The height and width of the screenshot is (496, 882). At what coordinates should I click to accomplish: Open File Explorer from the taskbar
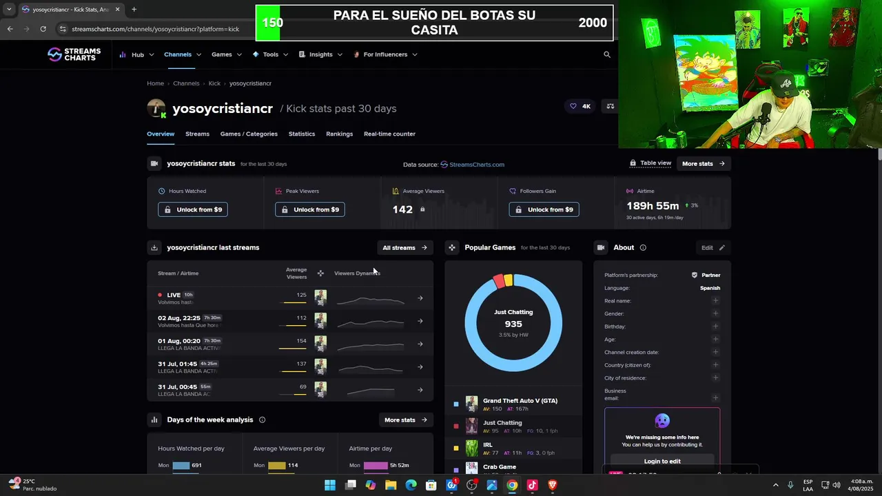click(x=391, y=485)
